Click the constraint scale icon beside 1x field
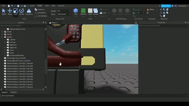 [x=134, y=13]
